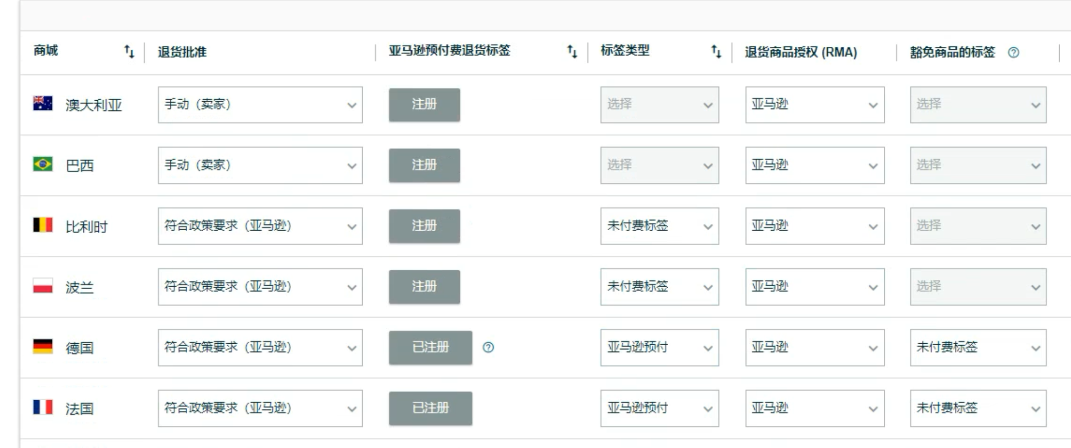The width and height of the screenshot is (1071, 448).
Task: Open help icon beside Germany 已注册 button
Action: click(488, 347)
